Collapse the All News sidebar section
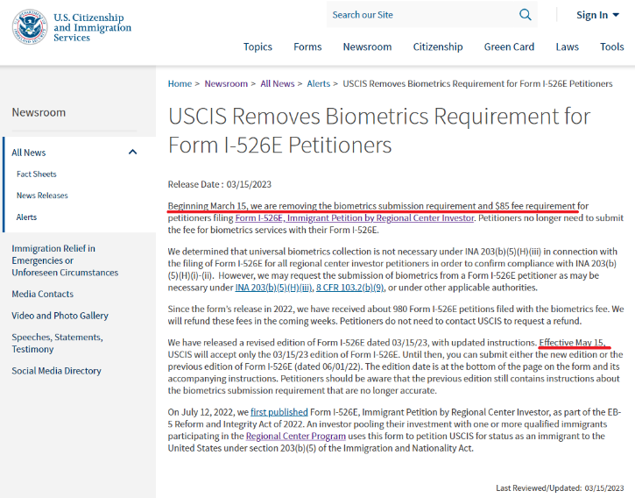 [x=132, y=152]
